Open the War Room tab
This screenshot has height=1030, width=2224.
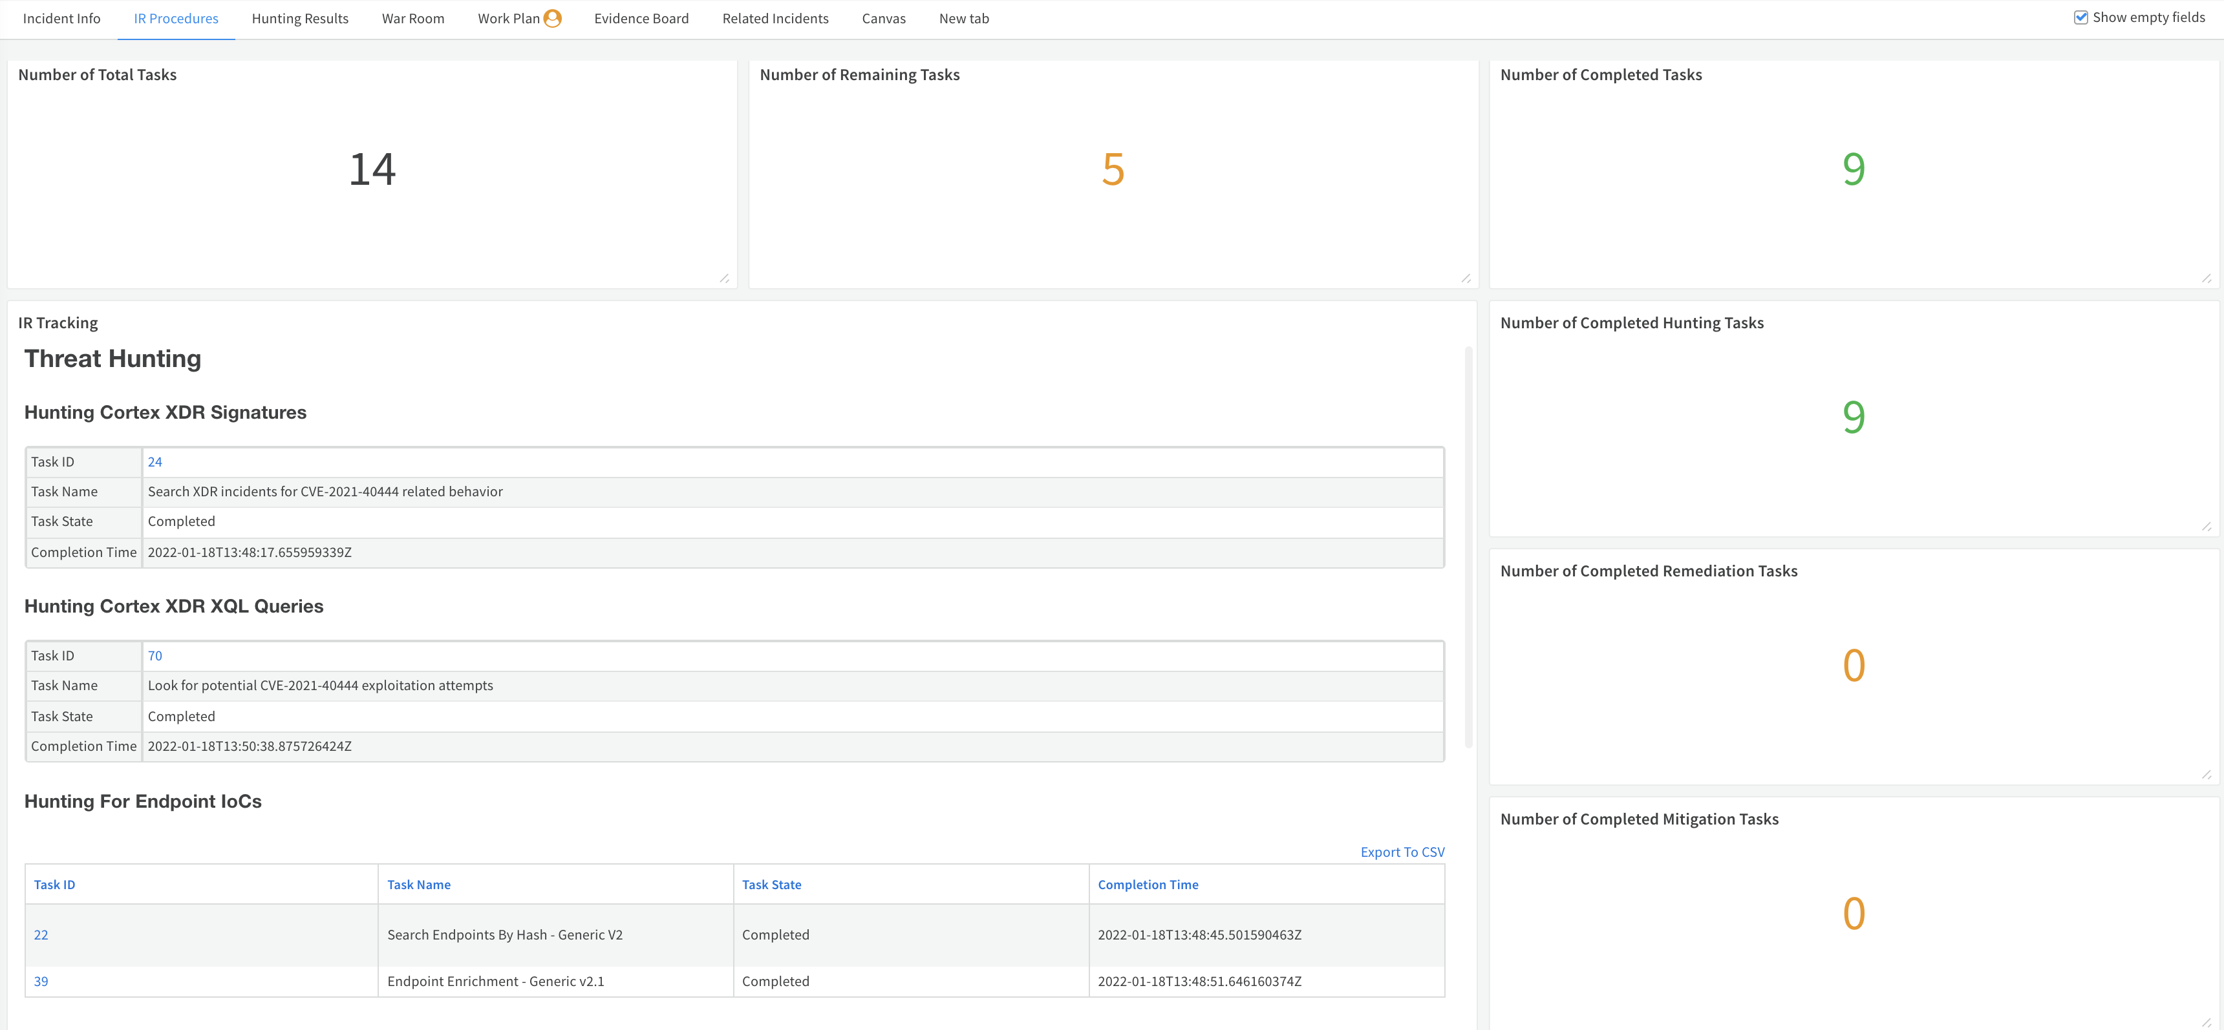pos(412,18)
